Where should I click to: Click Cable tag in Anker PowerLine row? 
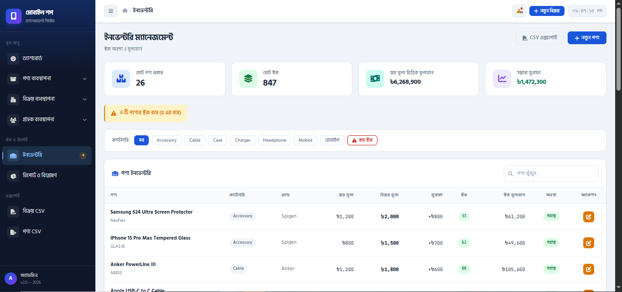[238, 269]
